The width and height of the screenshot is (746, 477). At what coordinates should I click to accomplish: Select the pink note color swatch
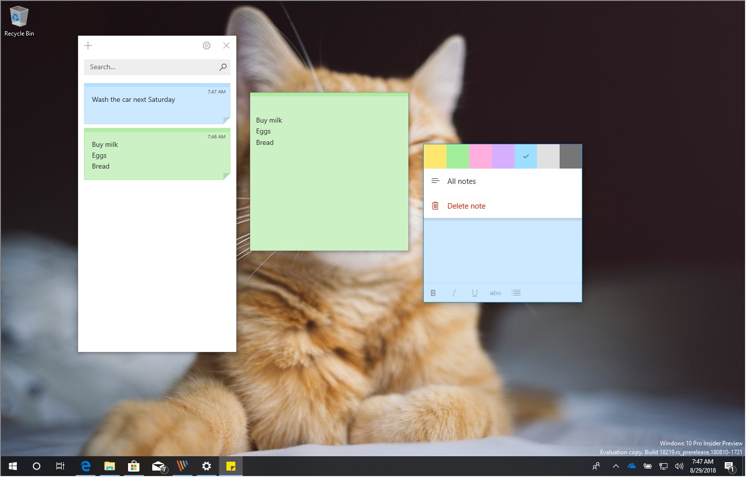click(480, 156)
